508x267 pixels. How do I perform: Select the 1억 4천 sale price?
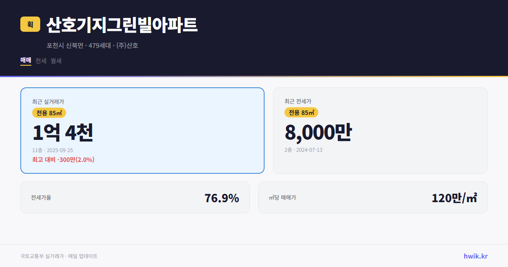(63, 132)
